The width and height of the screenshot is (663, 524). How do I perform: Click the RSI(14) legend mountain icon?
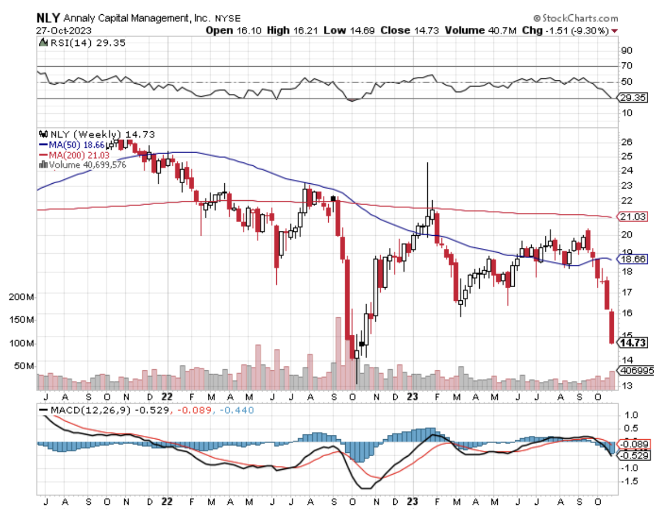coord(42,42)
